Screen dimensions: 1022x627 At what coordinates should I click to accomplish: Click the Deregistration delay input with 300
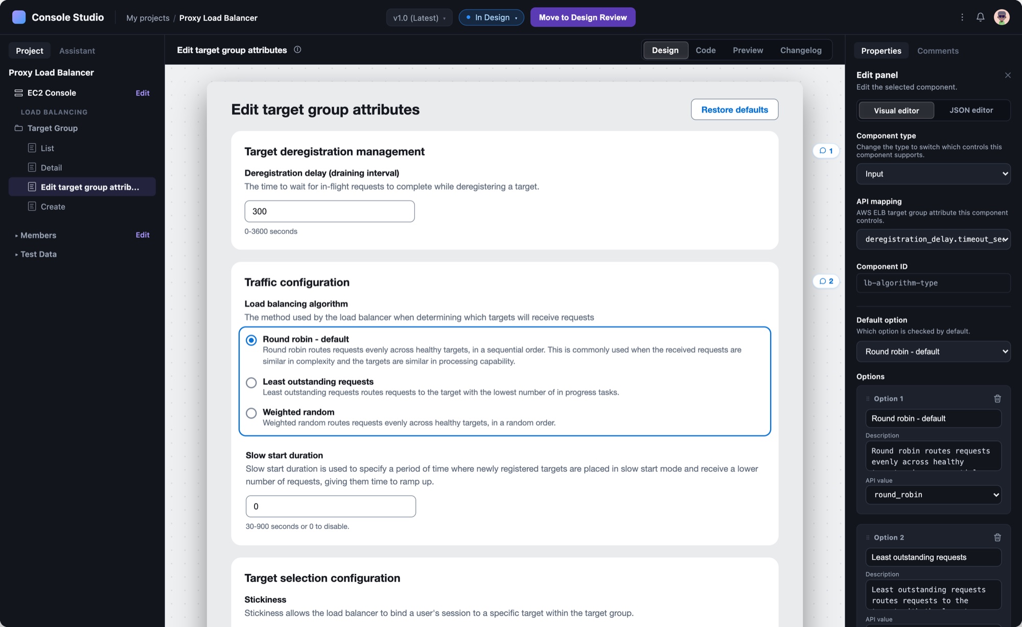pos(330,211)
